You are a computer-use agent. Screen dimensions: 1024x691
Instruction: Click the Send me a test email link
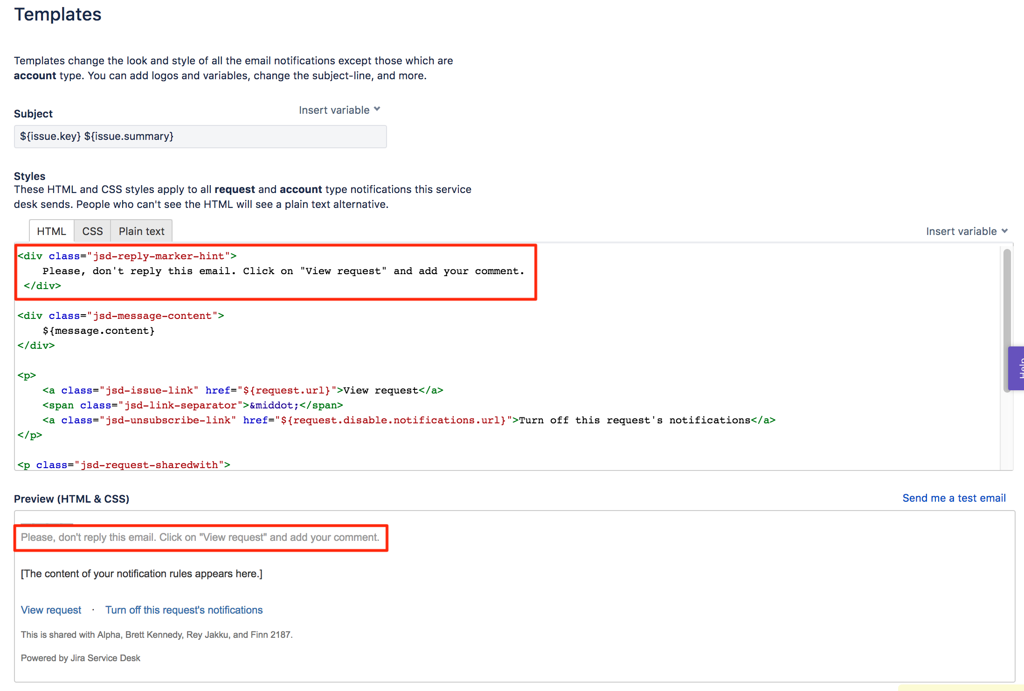click(x=953, y=498)
